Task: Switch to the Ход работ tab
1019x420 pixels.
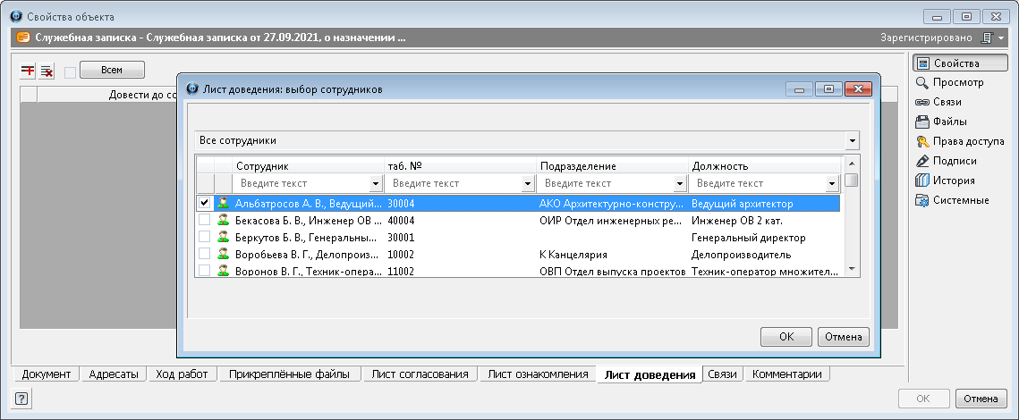Action: tap(182, 374)
